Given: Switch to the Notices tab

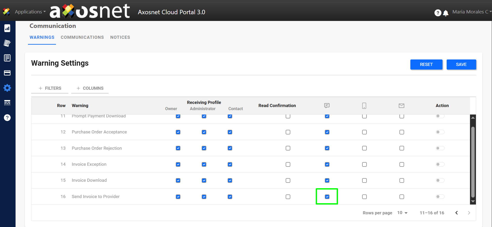Looking at the screenshot, I should 120,37.
